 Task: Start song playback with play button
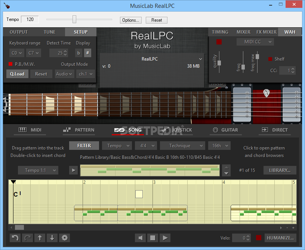(x=165, y=238)
